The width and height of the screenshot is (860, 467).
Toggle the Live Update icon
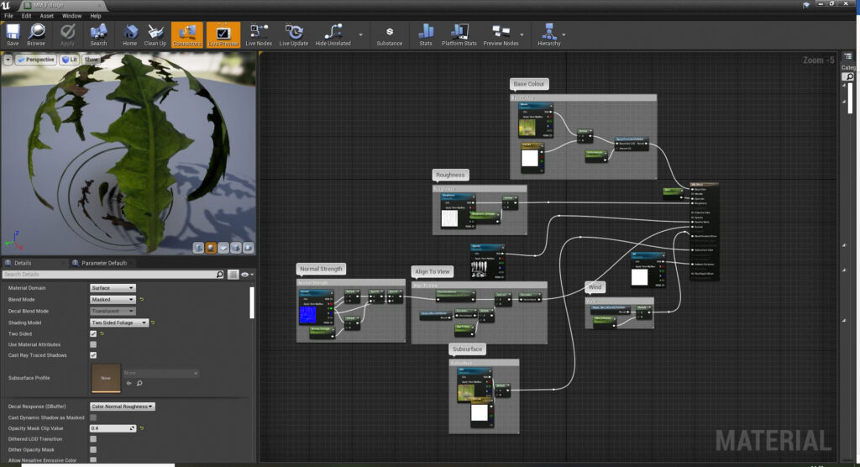pos(295,34)
